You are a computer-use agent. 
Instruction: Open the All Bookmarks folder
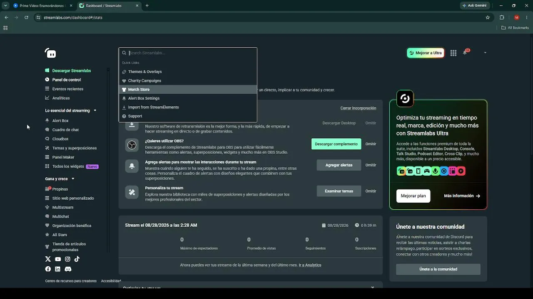(x=515, y=28)
